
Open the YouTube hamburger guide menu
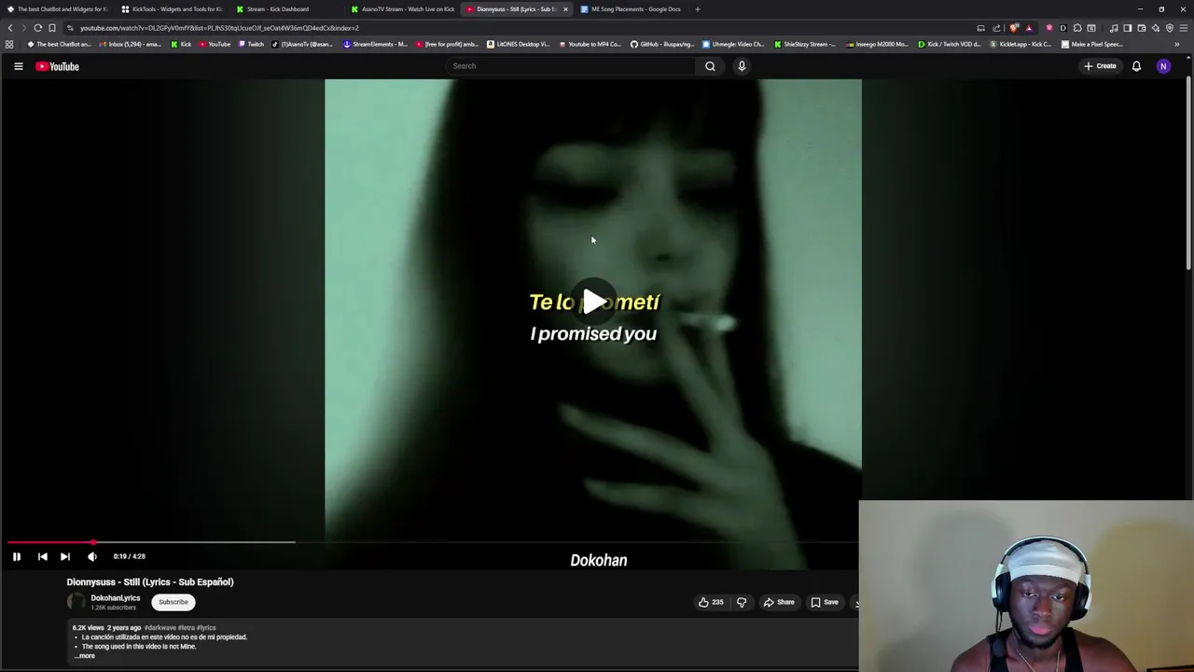(18, 66)
